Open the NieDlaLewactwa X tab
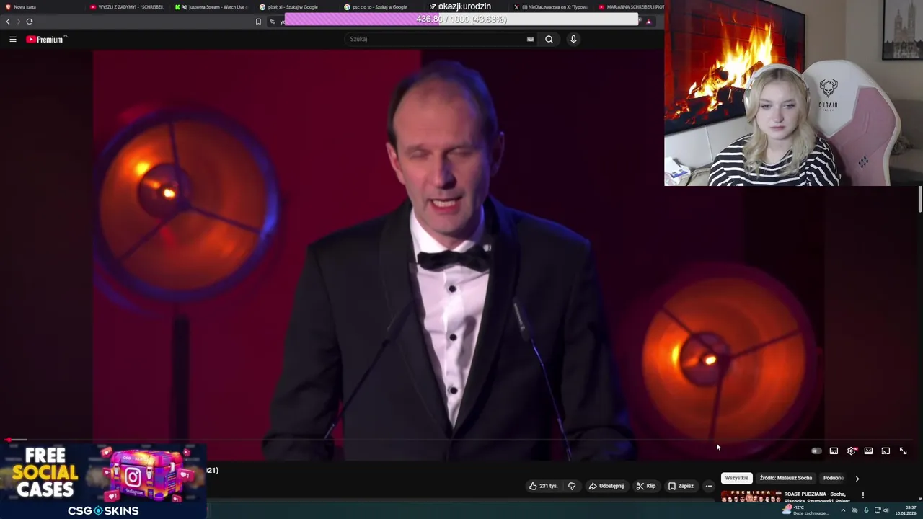The image size is (923, 519). (551, 6)
